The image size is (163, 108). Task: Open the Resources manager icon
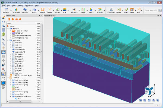point(111,11)
